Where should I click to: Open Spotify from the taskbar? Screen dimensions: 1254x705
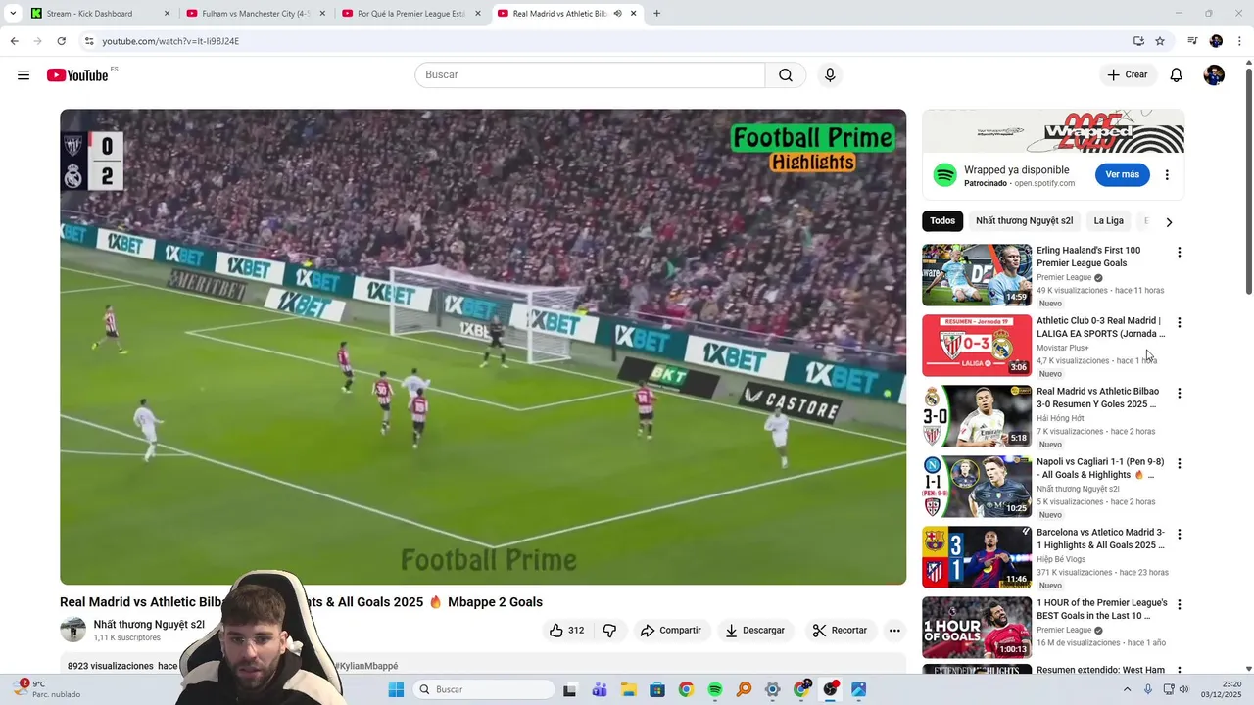coord(715,690)
